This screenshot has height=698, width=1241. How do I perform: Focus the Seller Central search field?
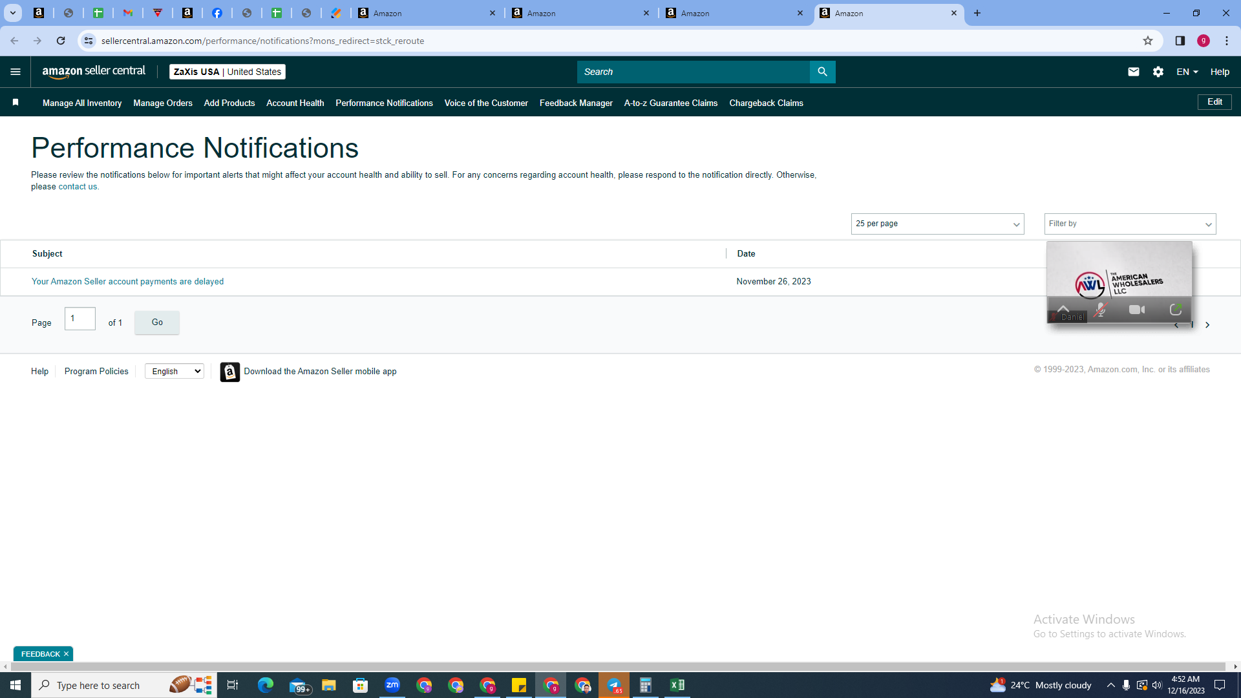click(693, 72)
